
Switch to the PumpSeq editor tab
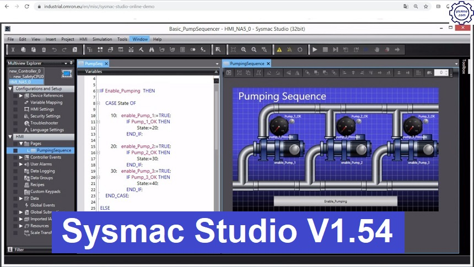pos(93,63)
